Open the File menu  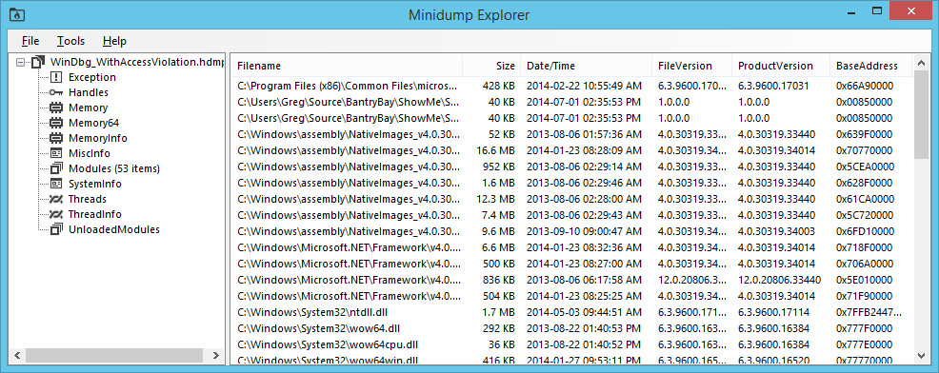tap(30, 41)
